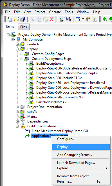Click the My Computer icon
Viewport: 112px width, 186px height.
(18, 39)
